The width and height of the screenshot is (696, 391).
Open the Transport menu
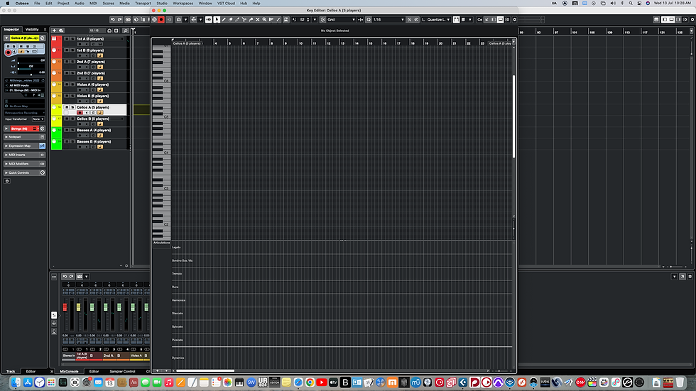pos(143,3)
